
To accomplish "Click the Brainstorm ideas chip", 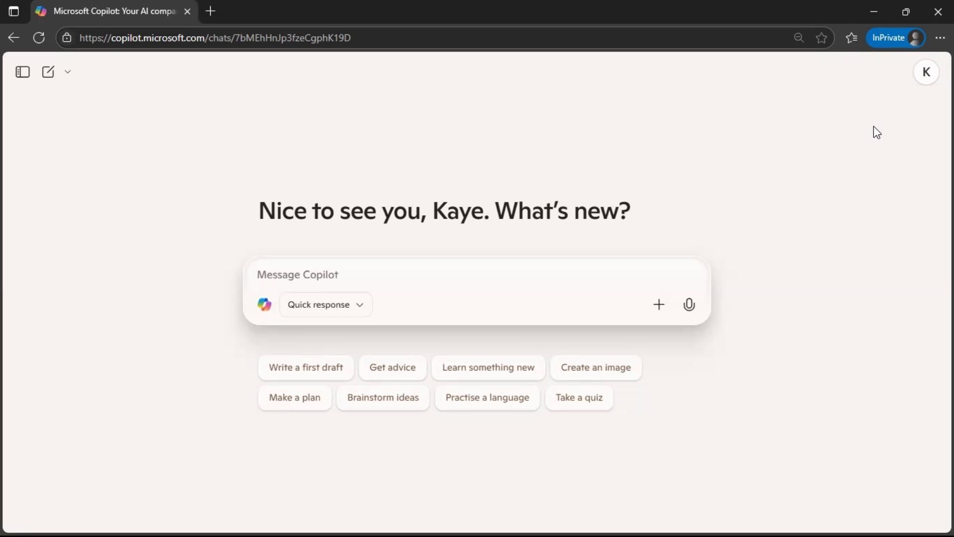I will (x=383, y=397).
